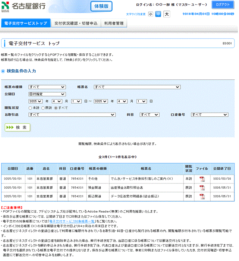Set text size to large (大)
Viewport: 239px width, 261px height.
[167, 14]
